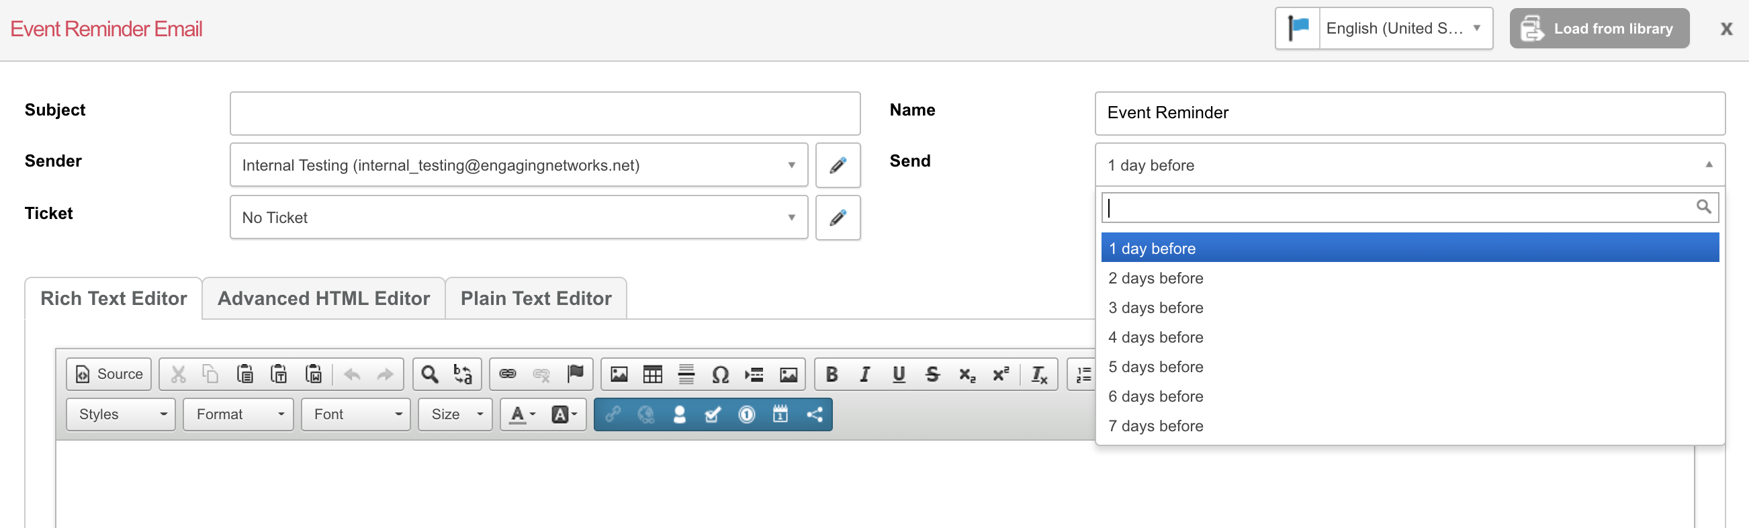
Task: Toggle Strikethrough formatting
Action: click(x=932, y=374)
